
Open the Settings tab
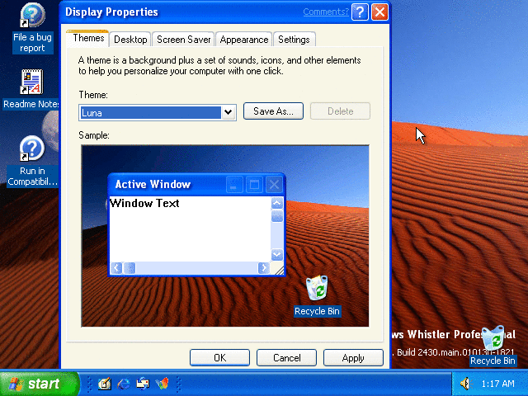coord(294,40)
